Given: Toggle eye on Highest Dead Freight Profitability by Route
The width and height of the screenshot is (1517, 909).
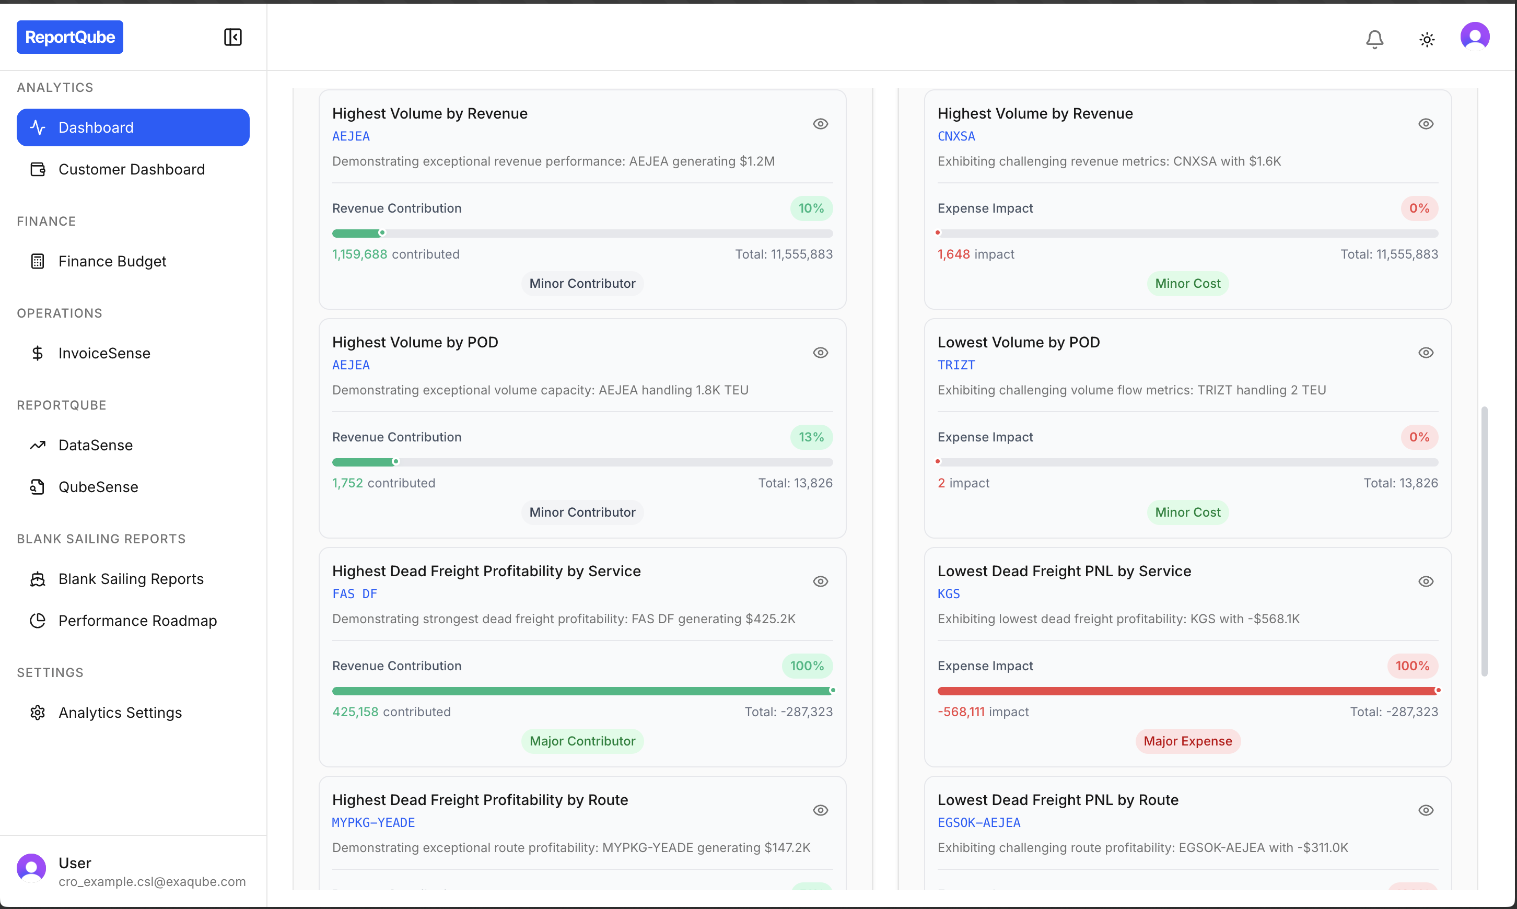Looking at the screenshot, I should 821,810.
